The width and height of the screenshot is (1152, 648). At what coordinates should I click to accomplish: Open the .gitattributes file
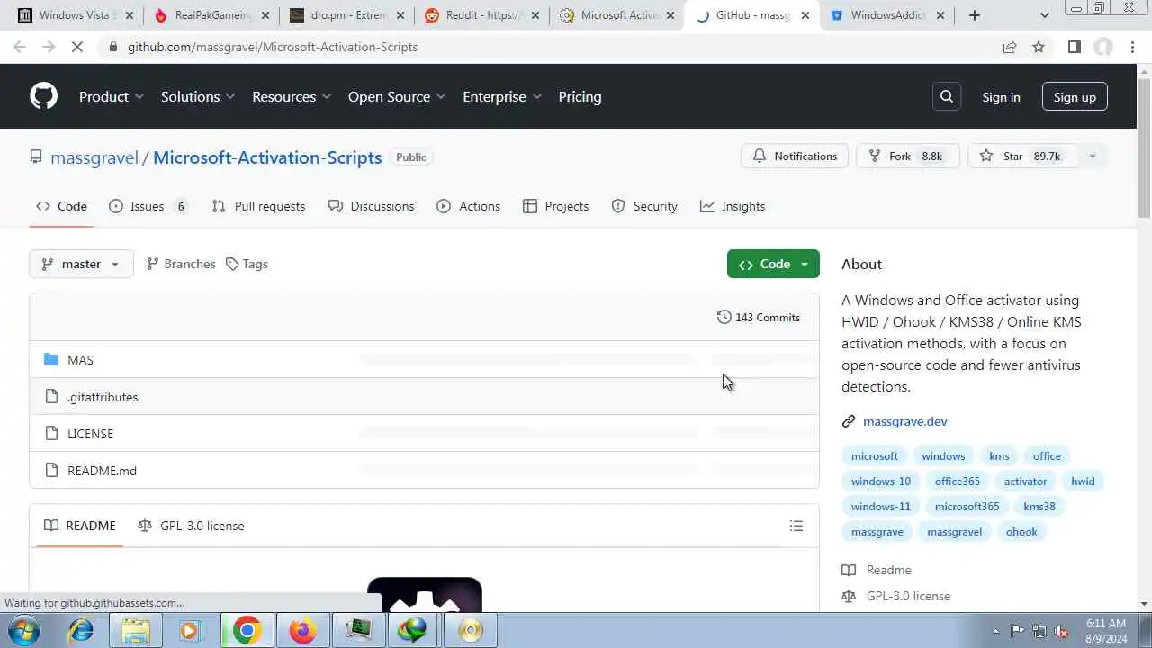[103, 397]
